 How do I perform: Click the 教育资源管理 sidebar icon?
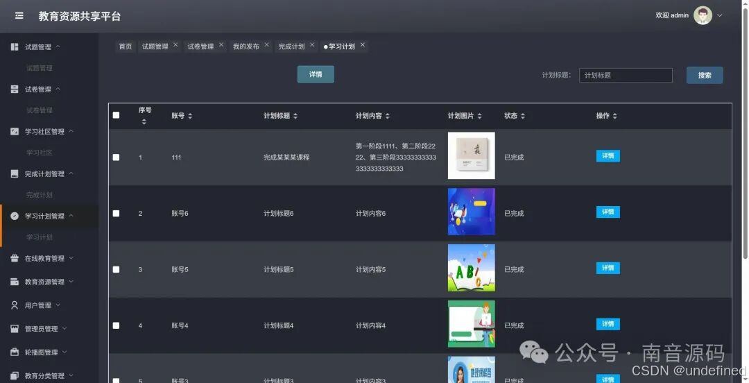tap(15, 282)
